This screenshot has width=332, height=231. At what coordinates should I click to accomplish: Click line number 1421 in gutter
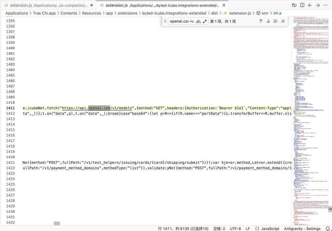tap(11, 163)
